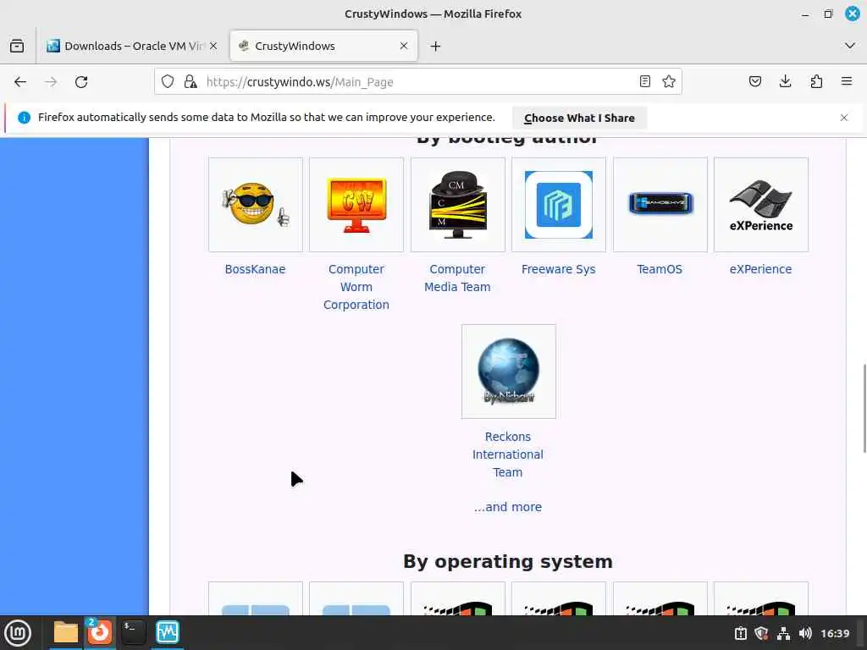Open the Freeware Sys logo thumbnail
Viewport: 867px width, 650px height.
click(559, 205)
